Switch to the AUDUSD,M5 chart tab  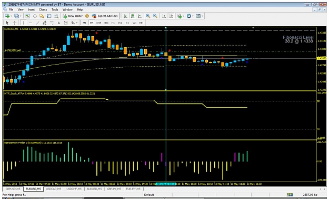coord(94,188)
